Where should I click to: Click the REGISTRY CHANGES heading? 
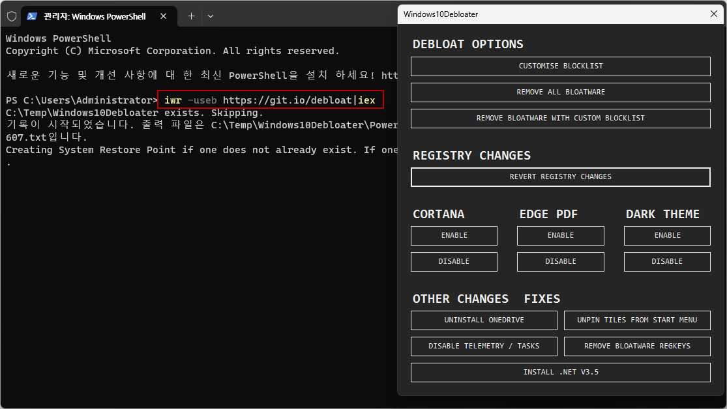471,155
